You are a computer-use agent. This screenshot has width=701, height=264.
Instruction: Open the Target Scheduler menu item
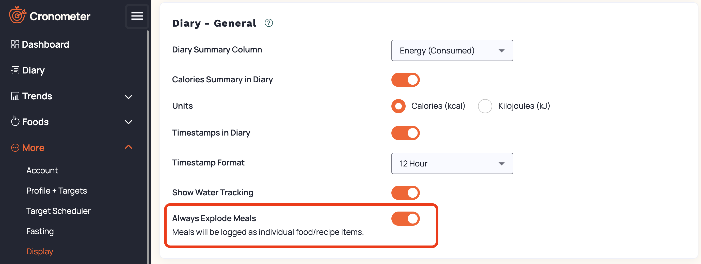pos(58,211)
